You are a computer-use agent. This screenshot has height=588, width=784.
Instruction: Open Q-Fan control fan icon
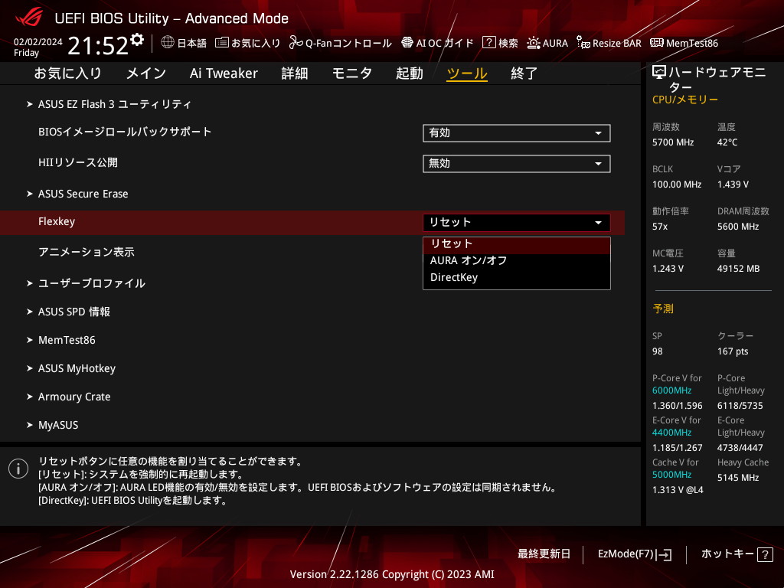pos(296,43)
